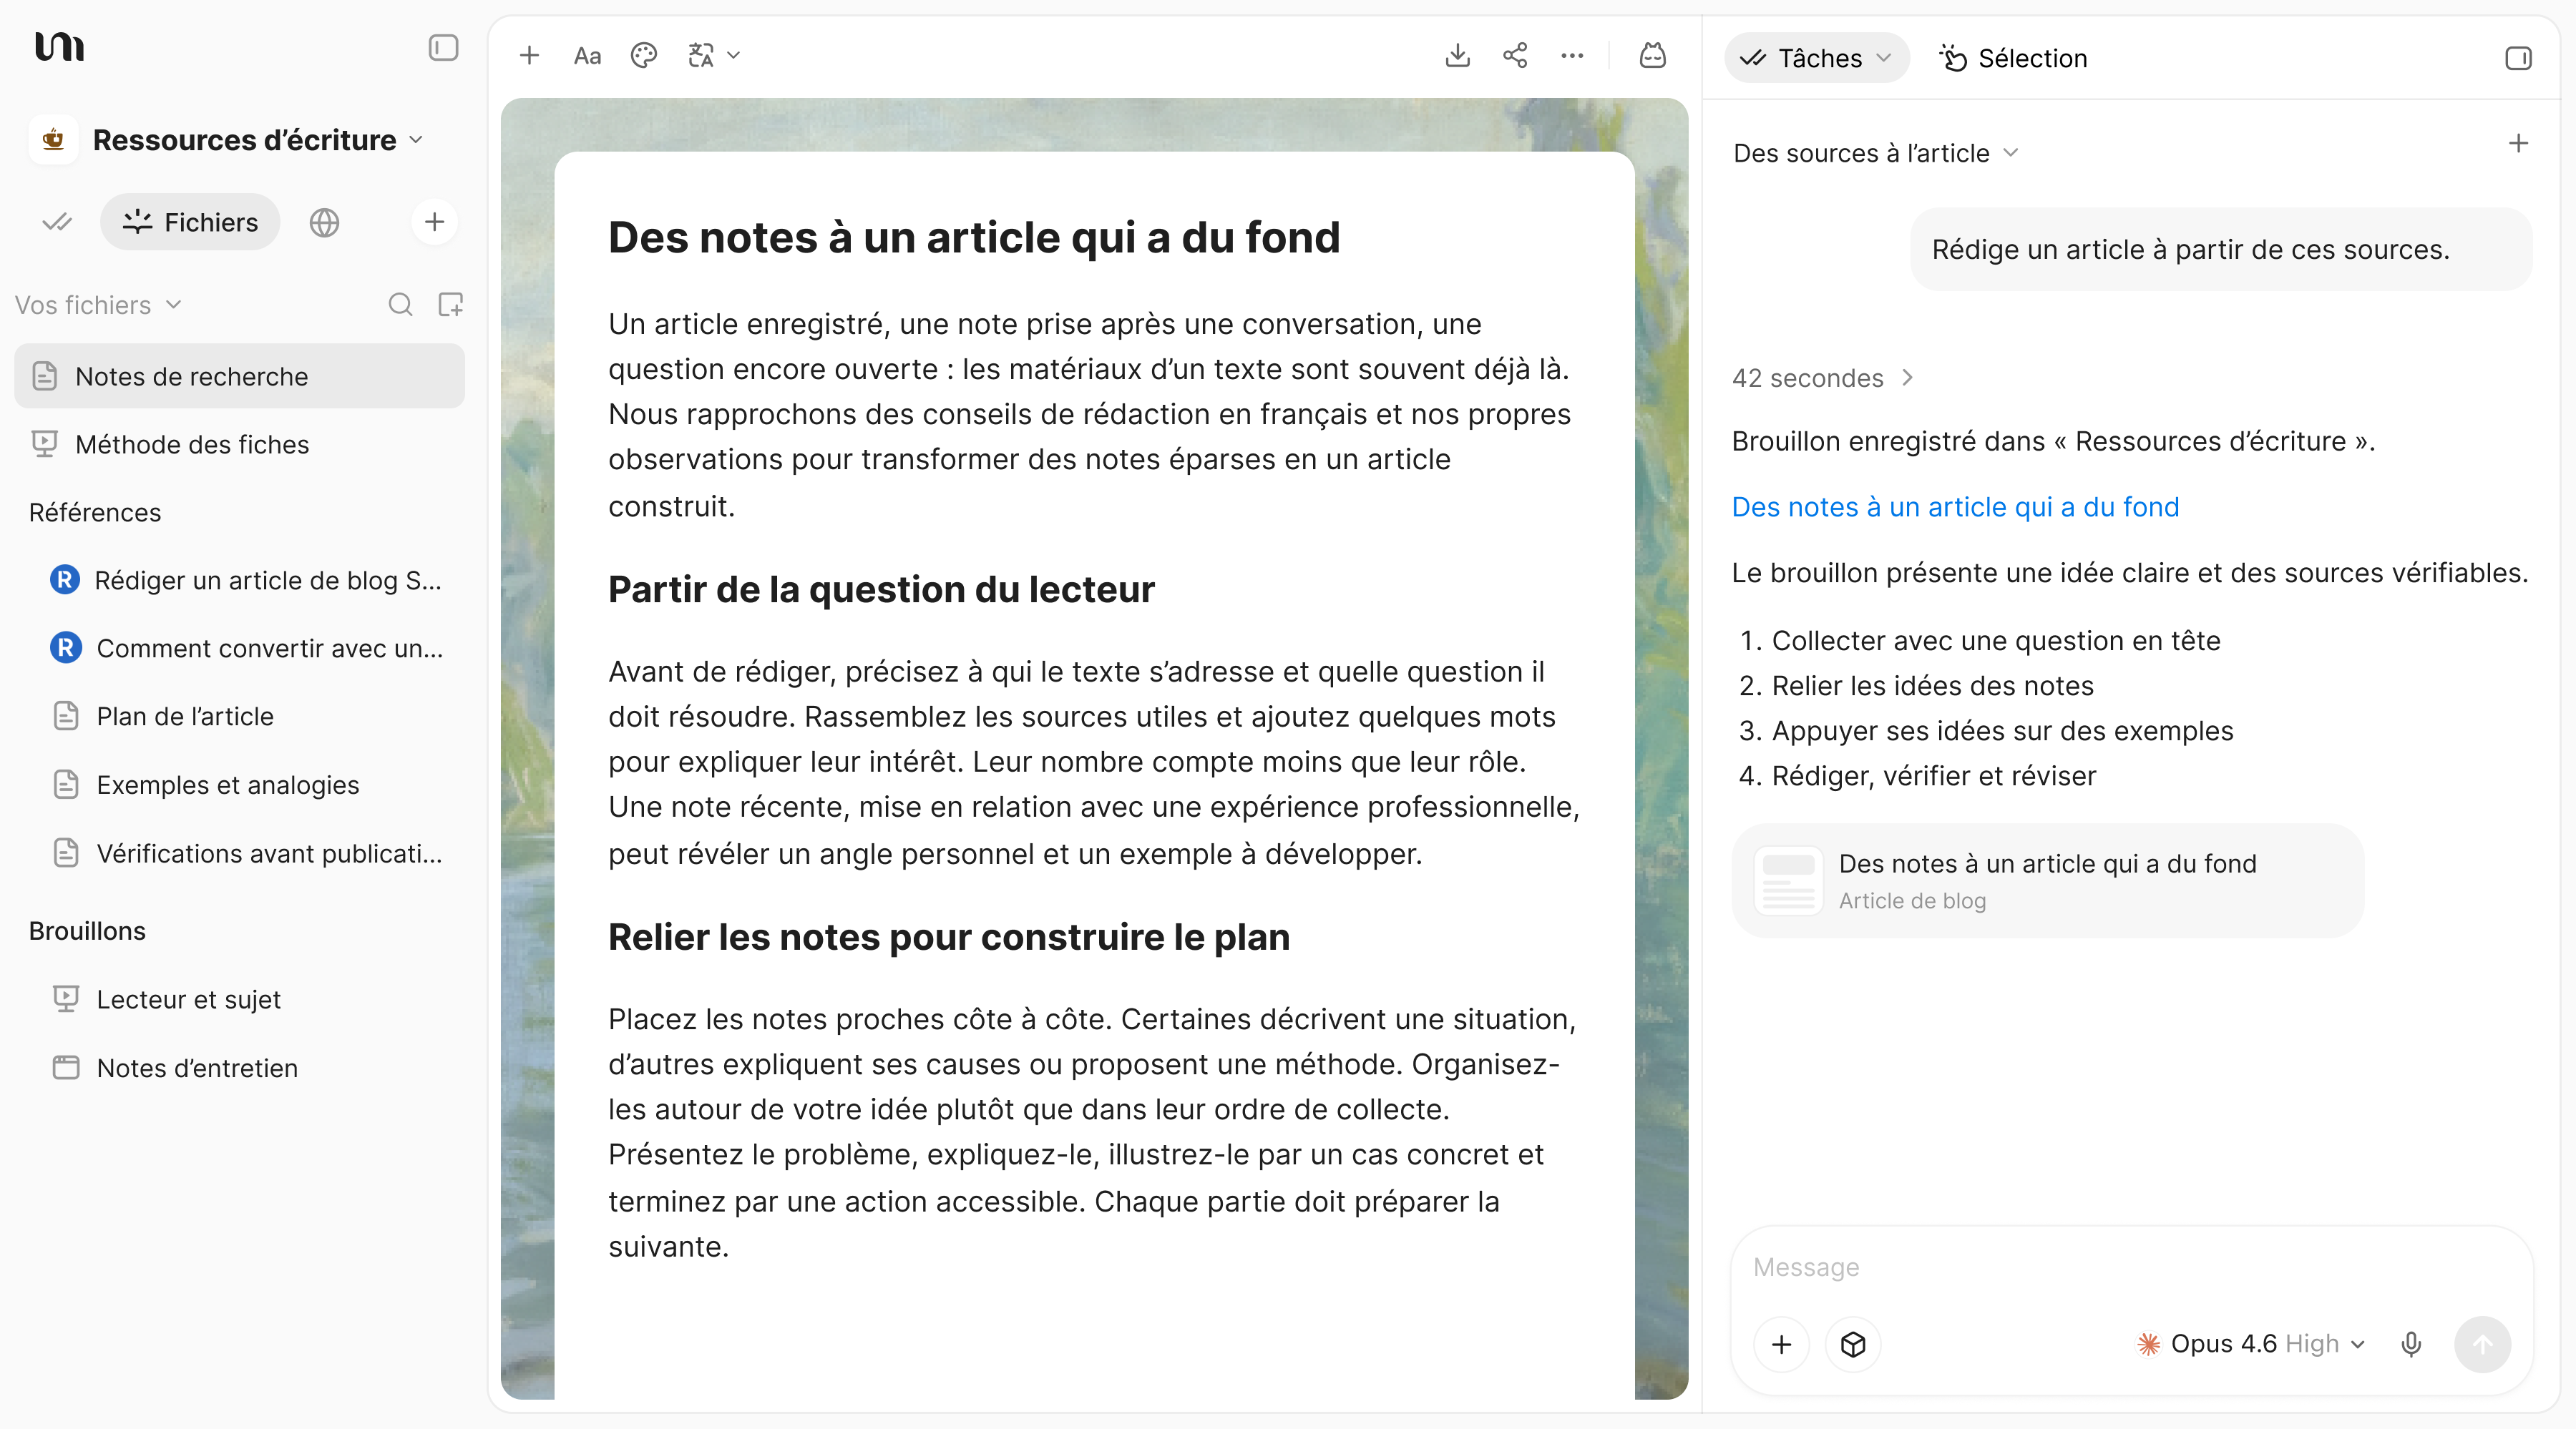The width and height of the screenshot is (2576, 1429).
Task: Open the Opus 4.6 High model selector
Action: tap(2250, 1344)
